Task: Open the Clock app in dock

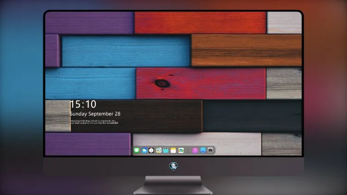Action: point(151,150)
